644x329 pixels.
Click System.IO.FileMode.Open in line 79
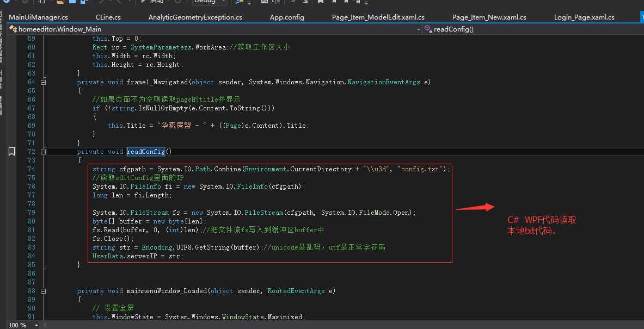[x=367, y=213]
